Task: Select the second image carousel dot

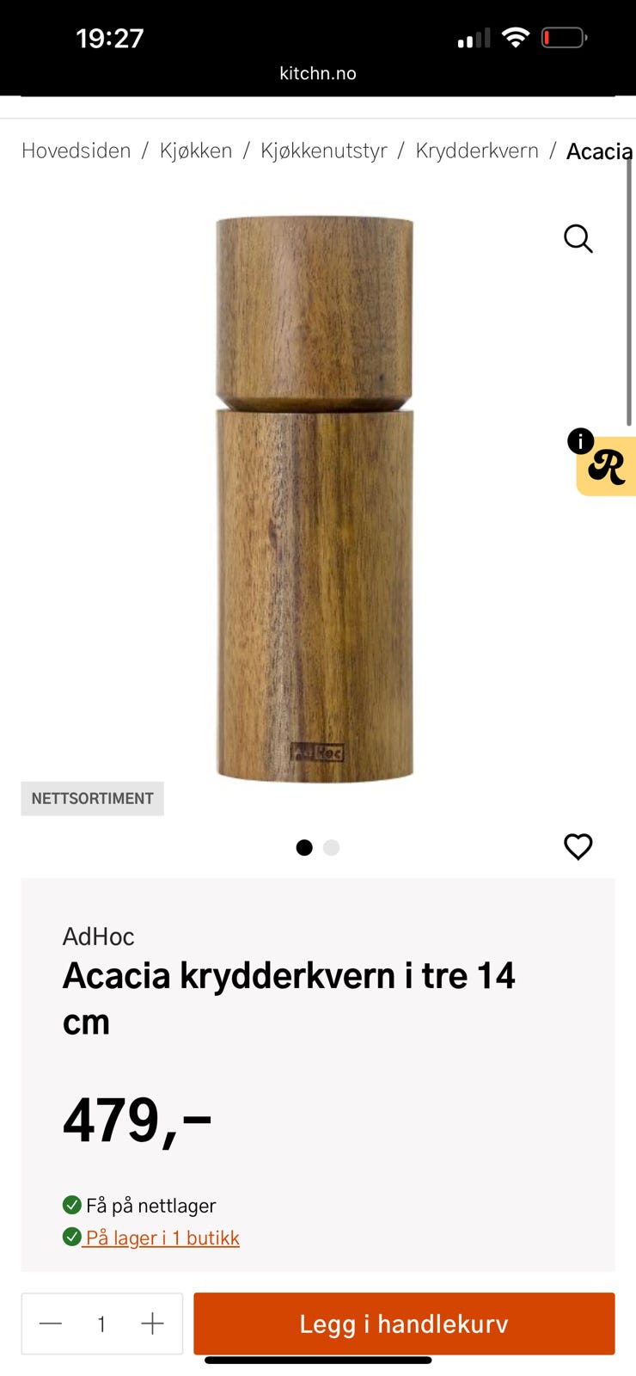Action: 332,847
